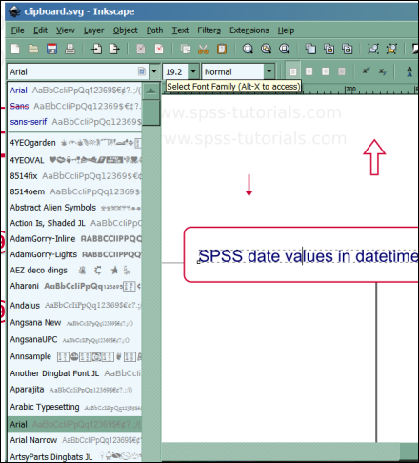Select the sans-serif font in the list
Viewport: 419px width, 463px height.
coord(74,122)
